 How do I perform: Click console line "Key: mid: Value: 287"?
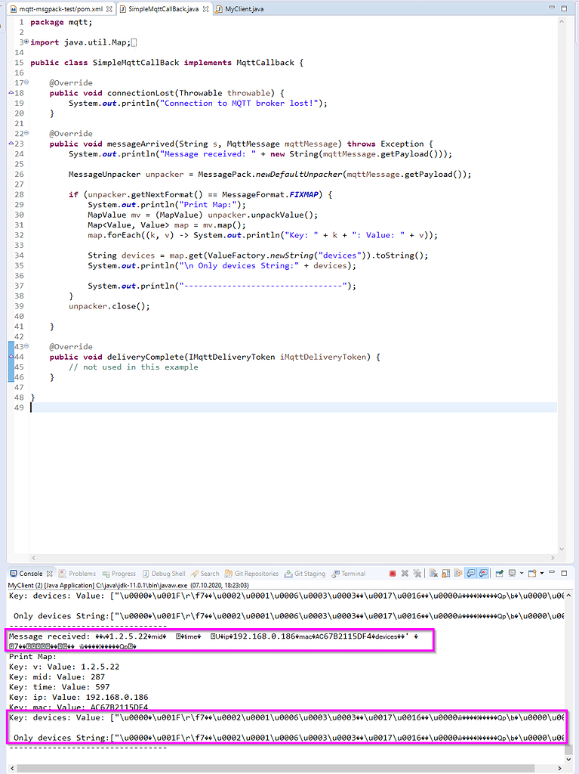pyautogui.click(x=57, y=676)
